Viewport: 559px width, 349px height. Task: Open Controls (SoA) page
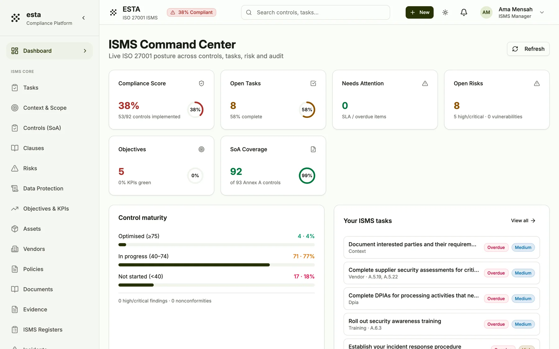[49, 128]
